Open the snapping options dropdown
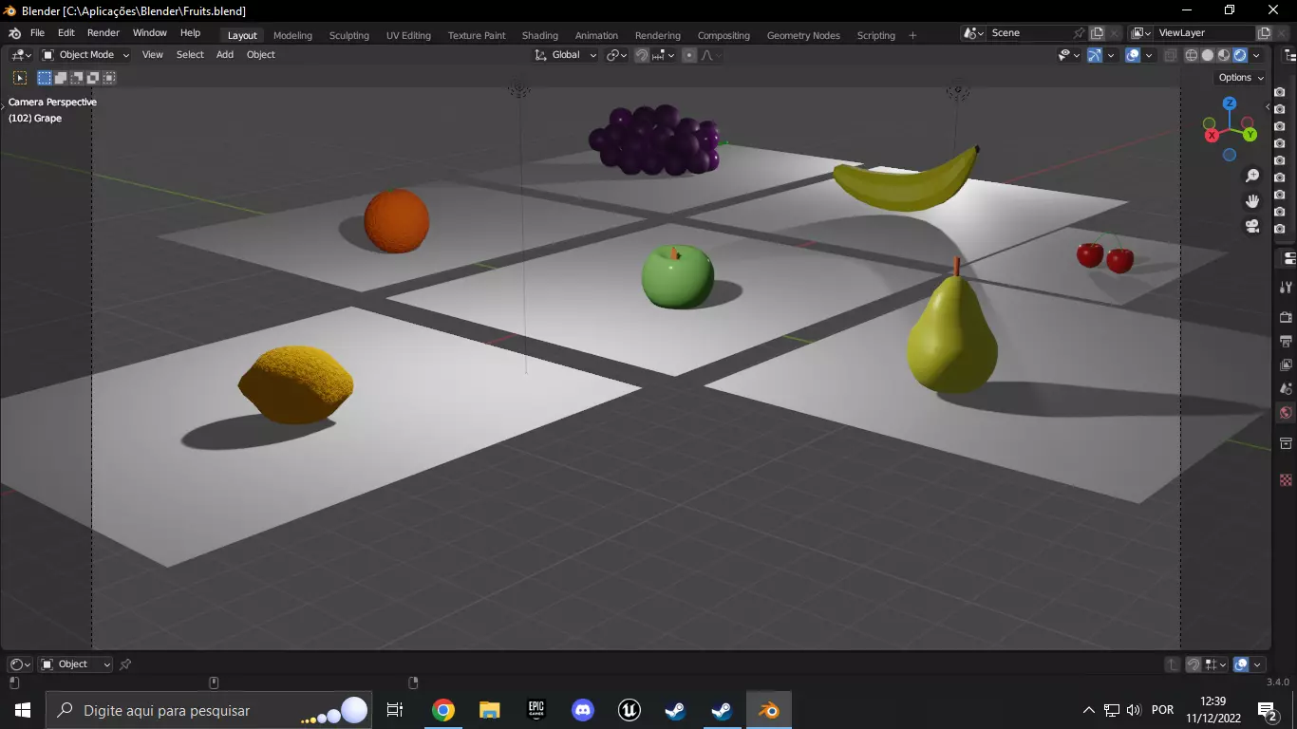Image resolution: width=1297 pixels, height=729 pixels. click(x=664, y=55)
